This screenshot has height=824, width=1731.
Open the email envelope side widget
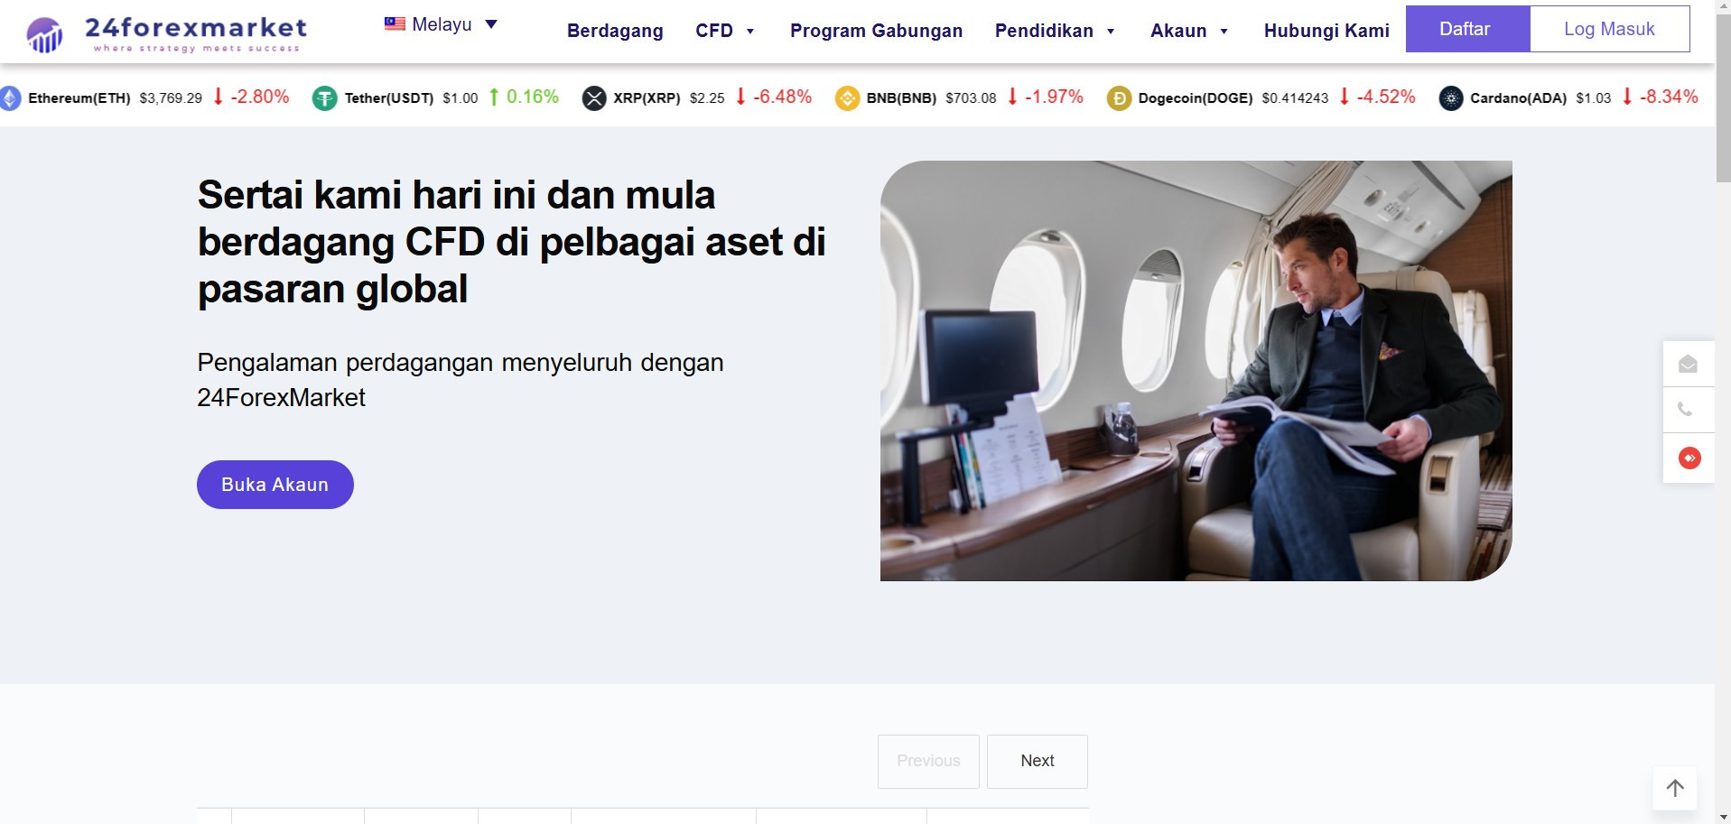click(1688, 364)
